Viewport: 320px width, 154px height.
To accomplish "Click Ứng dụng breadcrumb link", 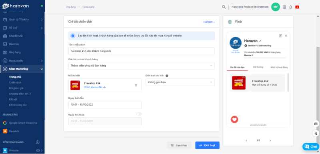I will (x=71, y=7).
